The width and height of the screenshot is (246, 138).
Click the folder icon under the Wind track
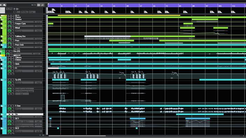(13, 34)
